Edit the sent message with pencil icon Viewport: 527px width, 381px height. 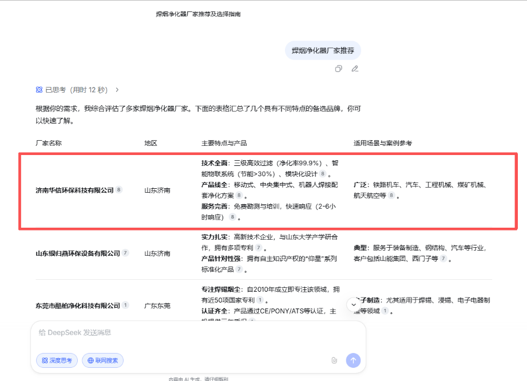click(x=355, y=69)
